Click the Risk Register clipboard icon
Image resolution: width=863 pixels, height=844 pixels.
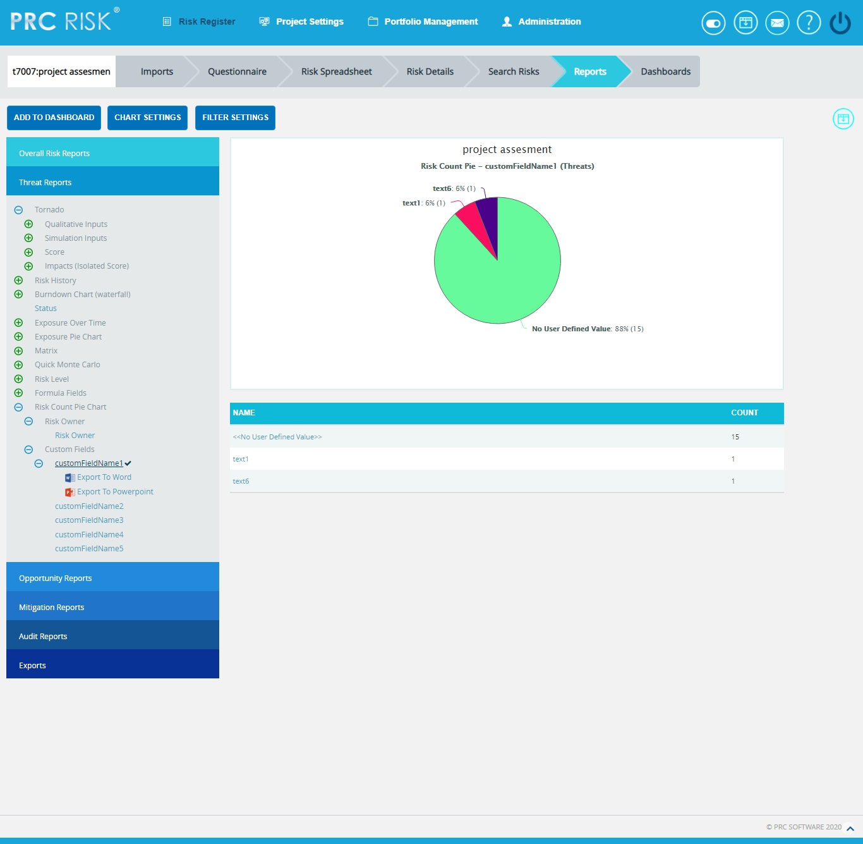point(166,21)
